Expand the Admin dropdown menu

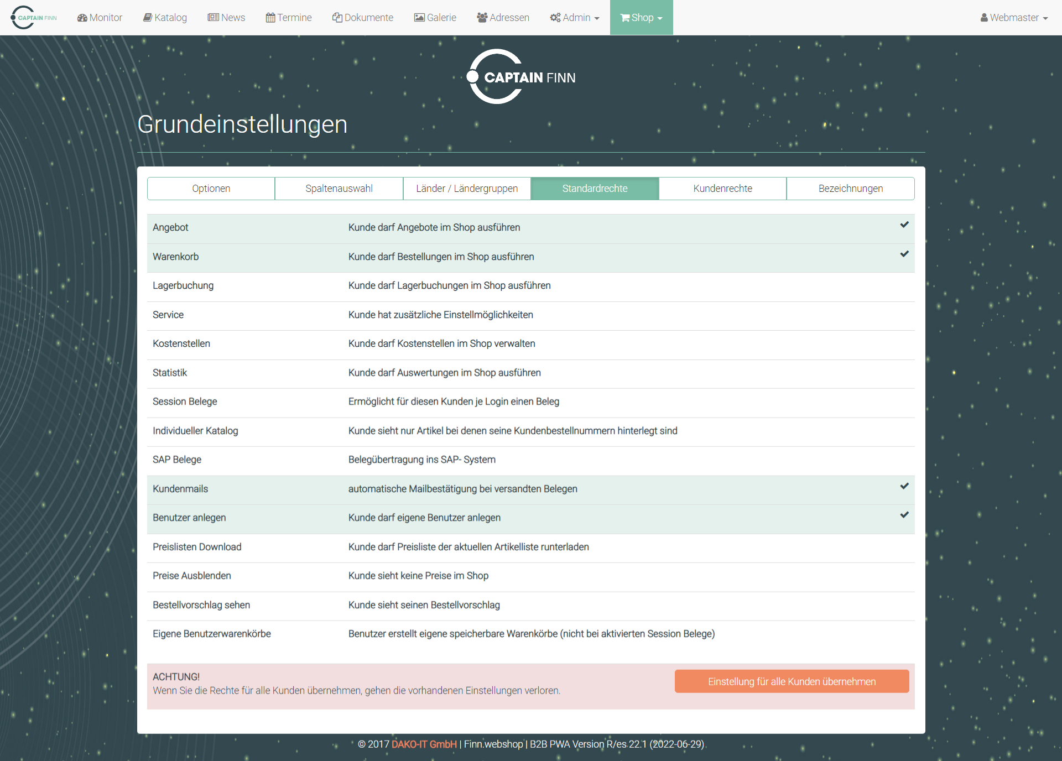coord(575,18)
